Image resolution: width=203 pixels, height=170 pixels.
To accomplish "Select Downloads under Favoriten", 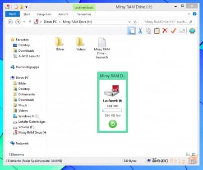I will click(x=23, y=50).
